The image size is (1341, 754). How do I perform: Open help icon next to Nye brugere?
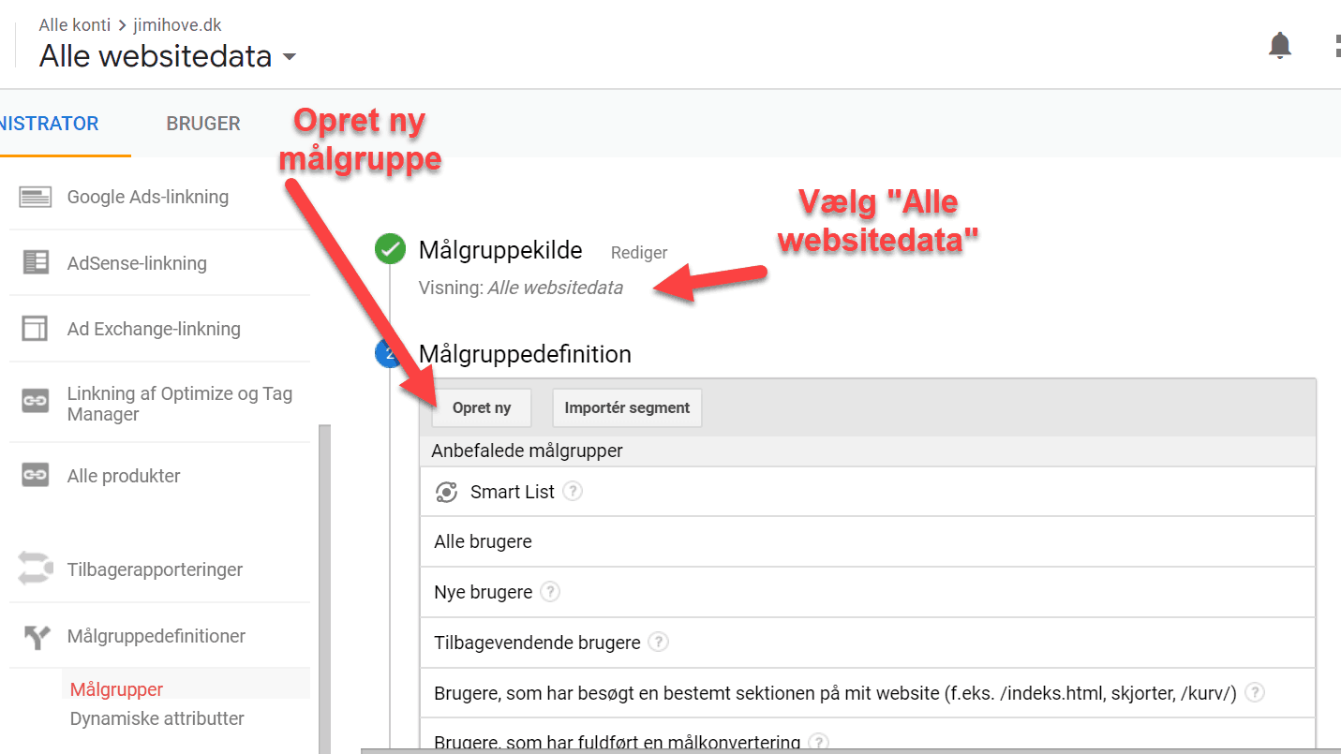550,592
